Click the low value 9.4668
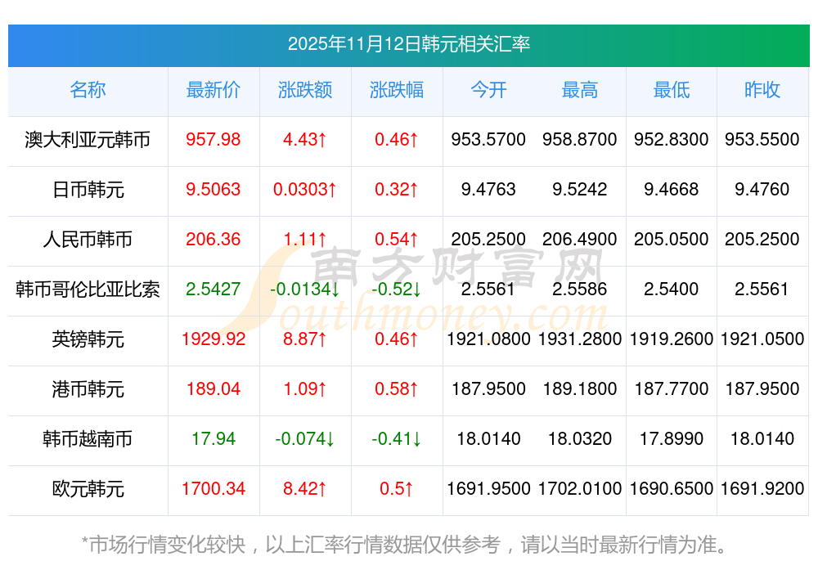This screenshot has height=570, width=818. click(x=672, y=189)
